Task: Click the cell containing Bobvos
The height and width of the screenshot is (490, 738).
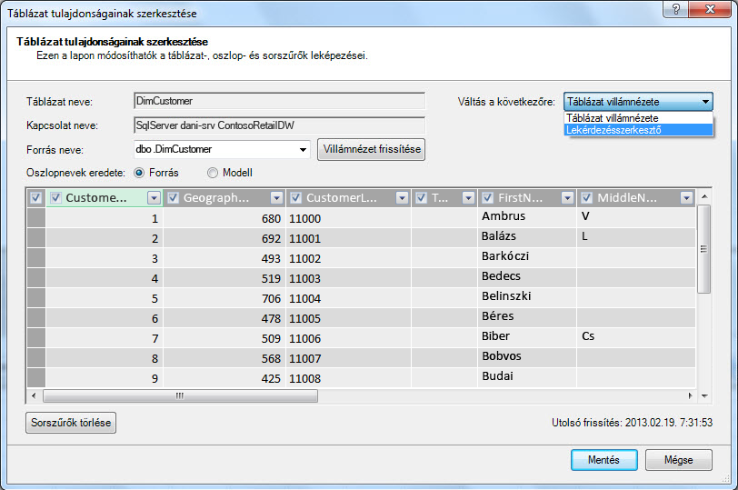Action: 526,356
